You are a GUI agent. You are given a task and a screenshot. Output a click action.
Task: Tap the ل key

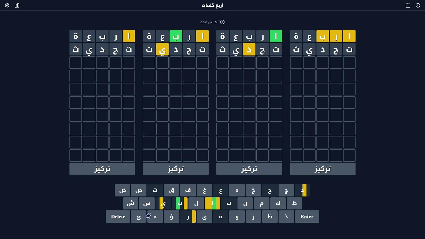[x=196, y=203]
